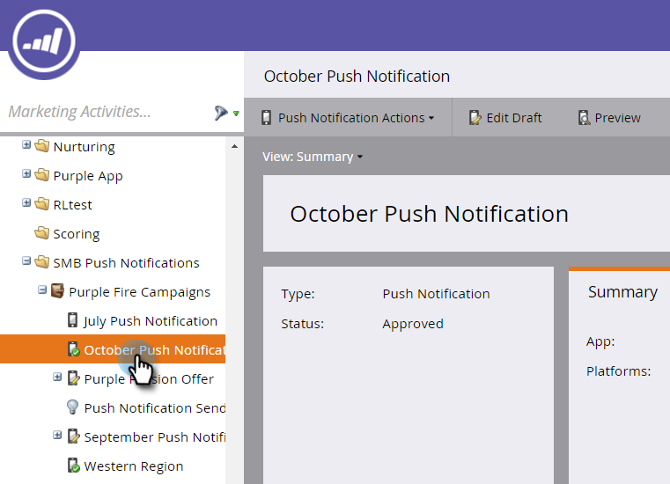Collapse the SMB Push Notifications folder
The height and width of the screenshot is (484, 670).
pyautogui.click(x=26, y=260)
